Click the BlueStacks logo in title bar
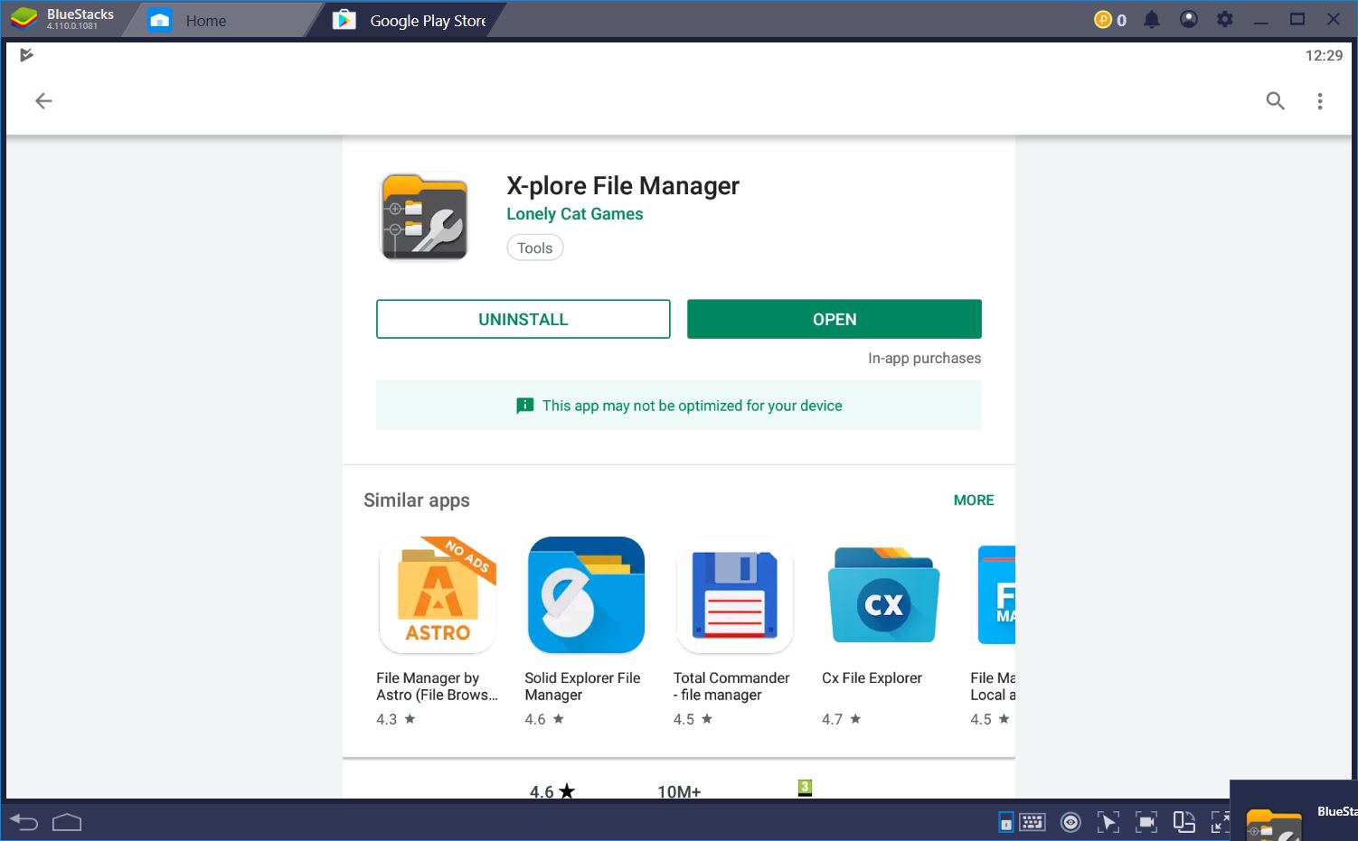Screen dimensions: 1358x841 pos(24,19)
